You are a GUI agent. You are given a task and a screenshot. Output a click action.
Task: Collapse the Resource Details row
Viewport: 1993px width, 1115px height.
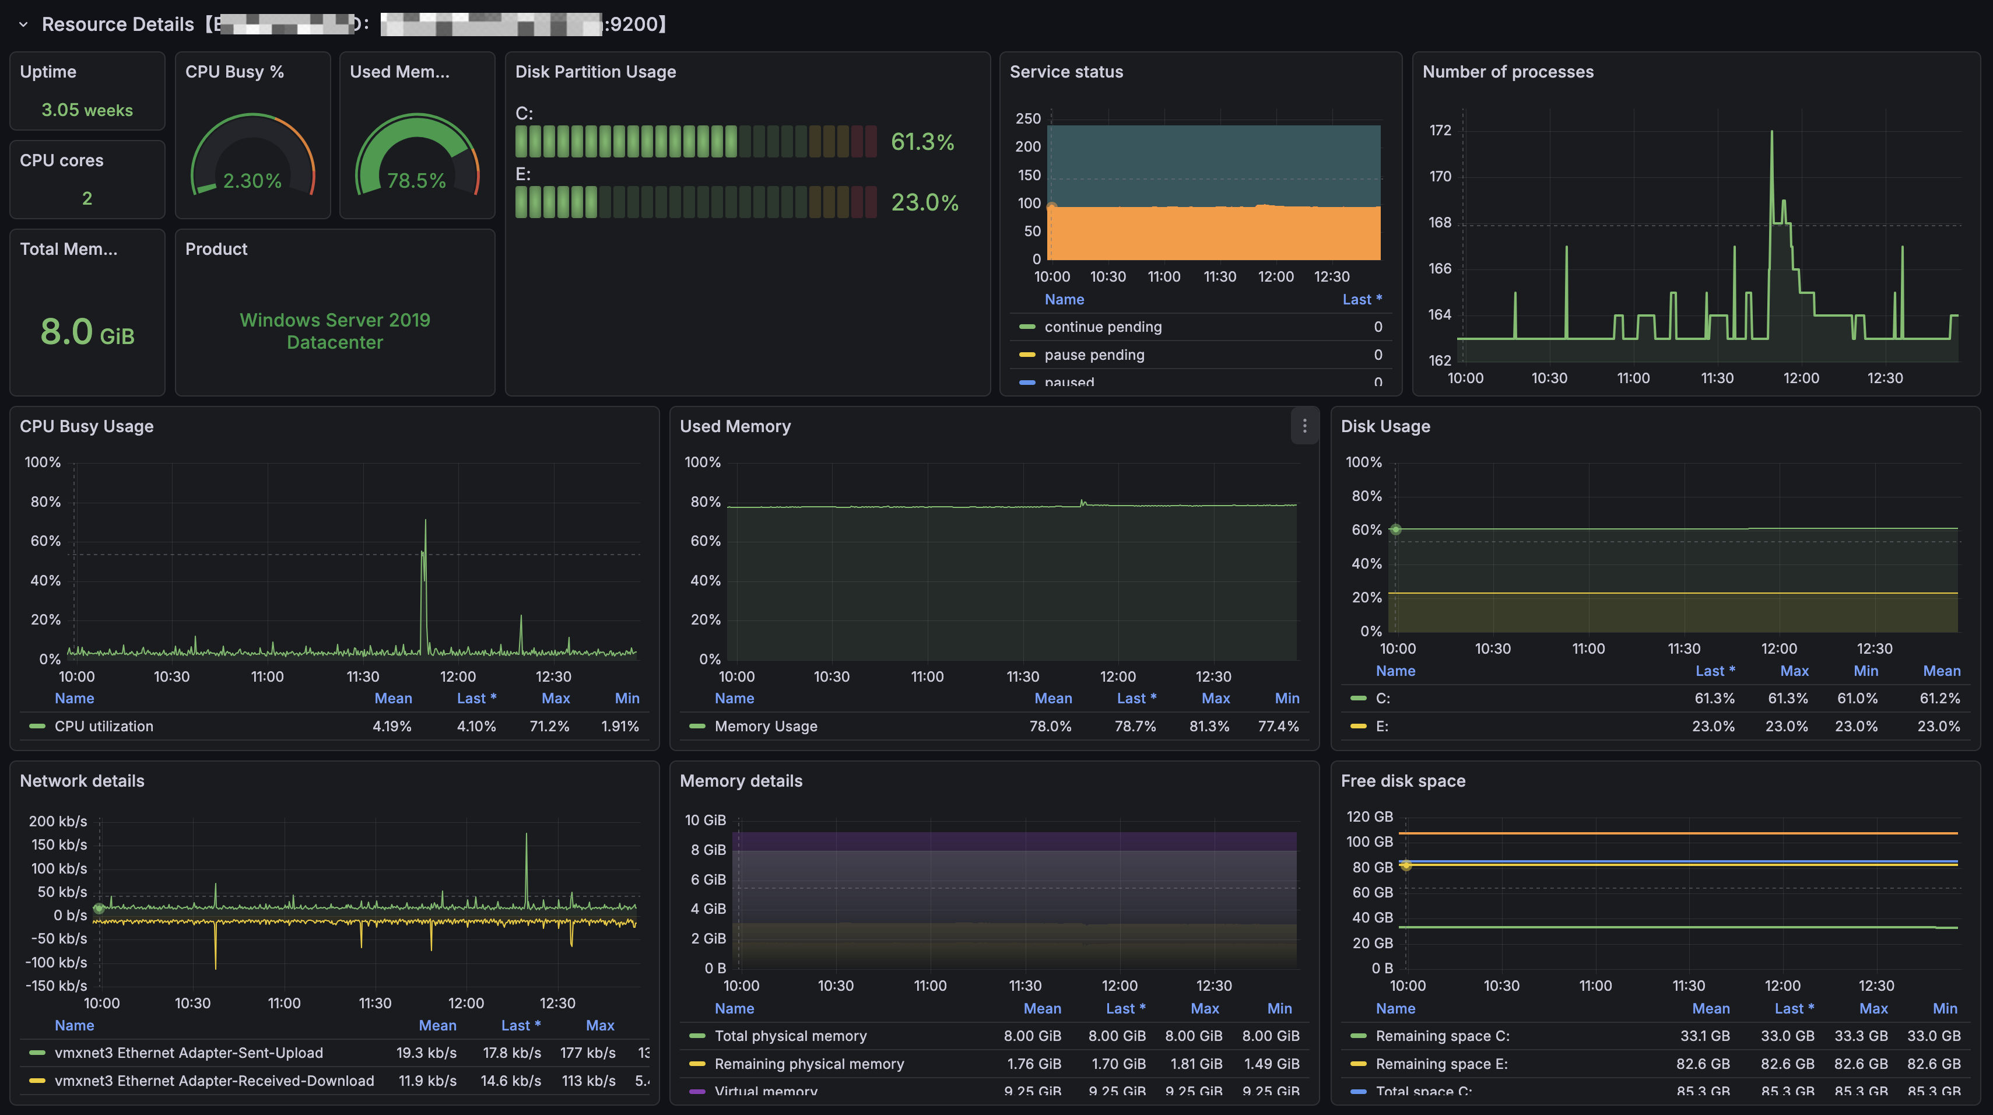point(23,24)
